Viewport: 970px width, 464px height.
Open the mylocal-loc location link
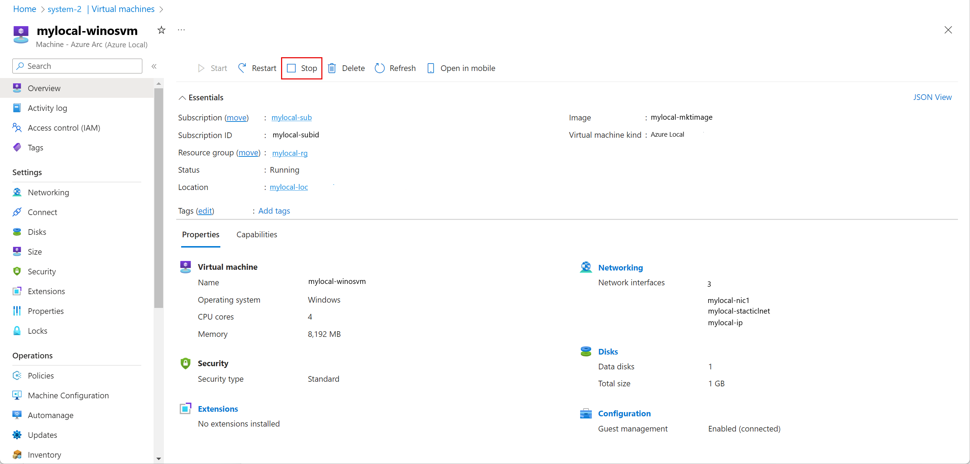pos(289,187)
